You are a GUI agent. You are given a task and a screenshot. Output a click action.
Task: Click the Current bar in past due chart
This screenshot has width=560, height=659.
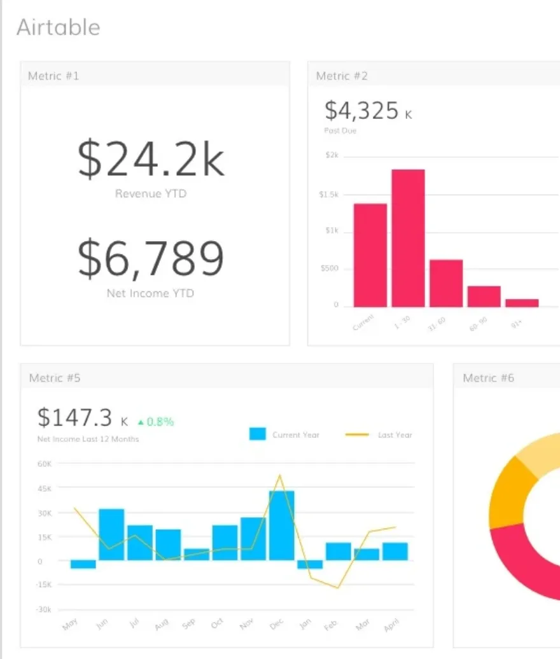click(370, 255)
